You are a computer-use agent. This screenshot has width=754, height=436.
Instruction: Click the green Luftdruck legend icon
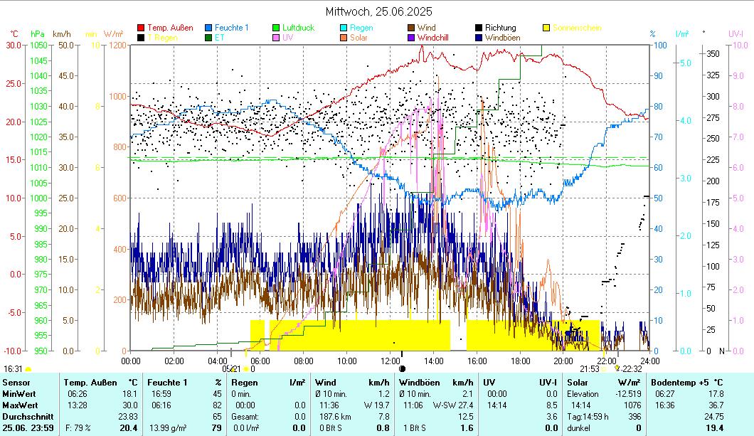(x=276, y=28)
